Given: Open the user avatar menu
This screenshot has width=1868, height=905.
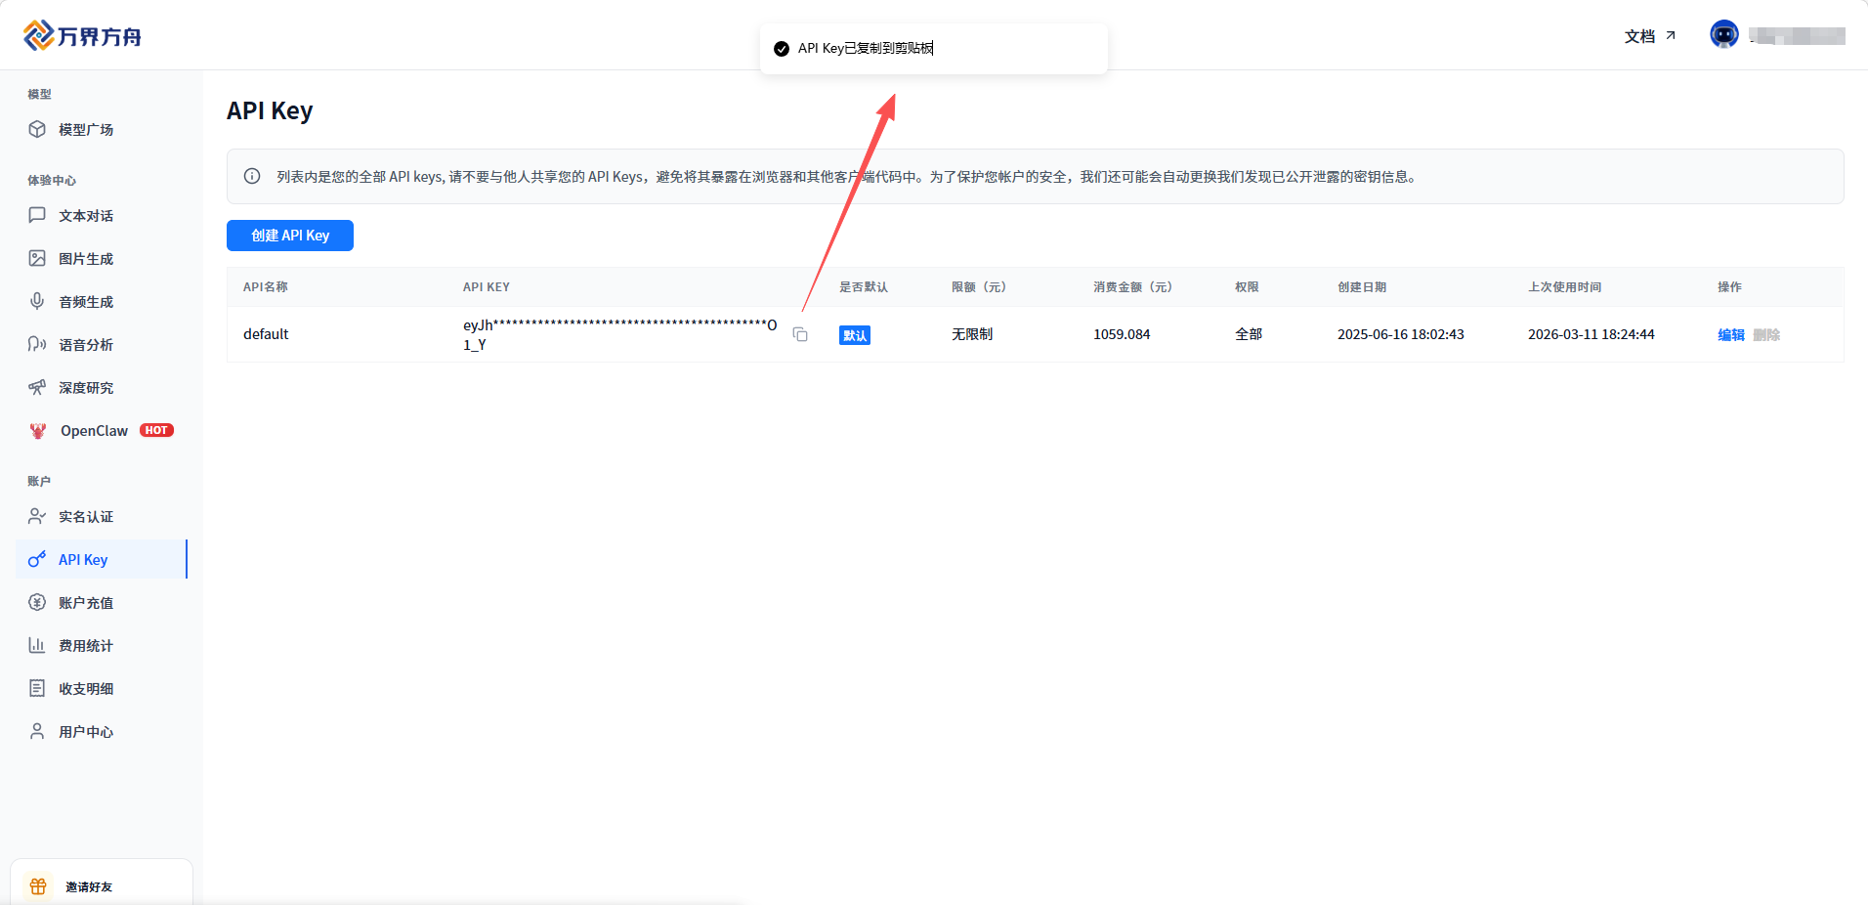Looking at the screenshot, I should click(1723, 35).
